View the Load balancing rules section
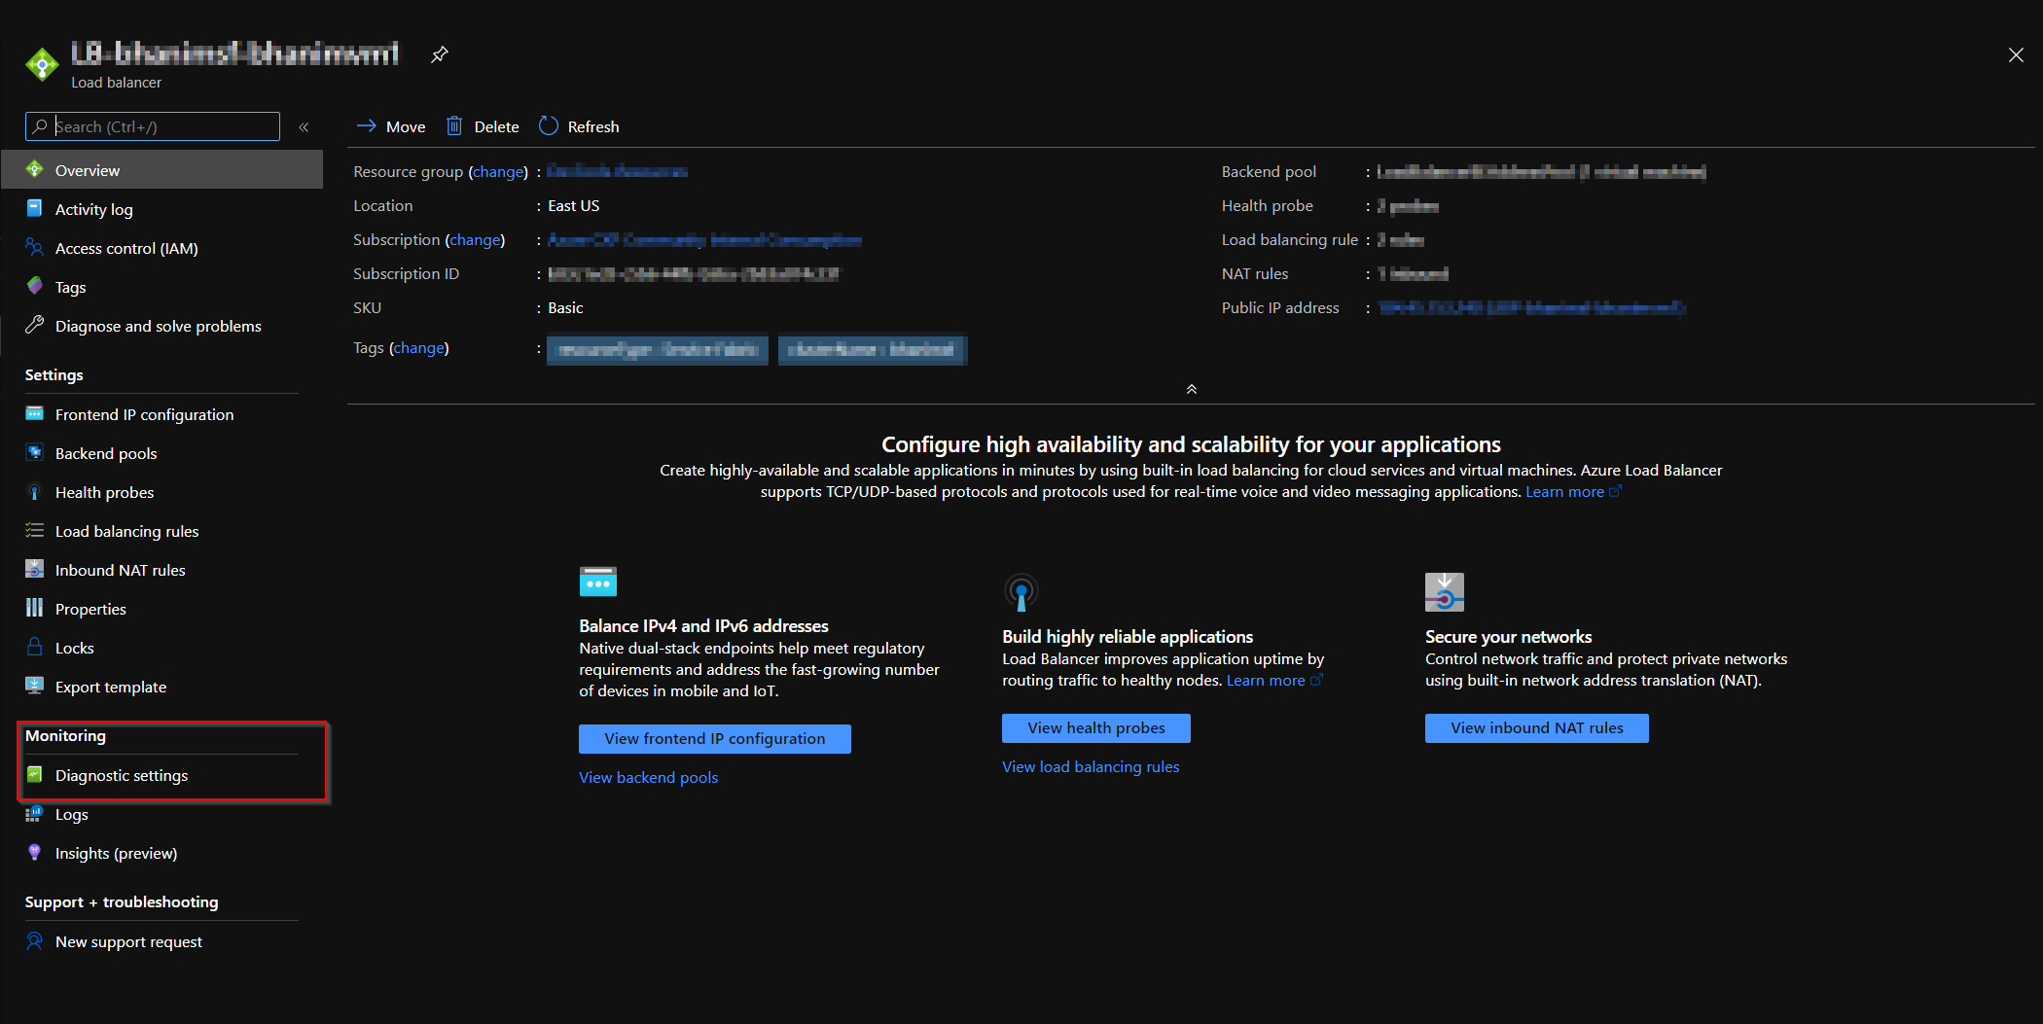2043x1024 pixels. pos(126,531)
